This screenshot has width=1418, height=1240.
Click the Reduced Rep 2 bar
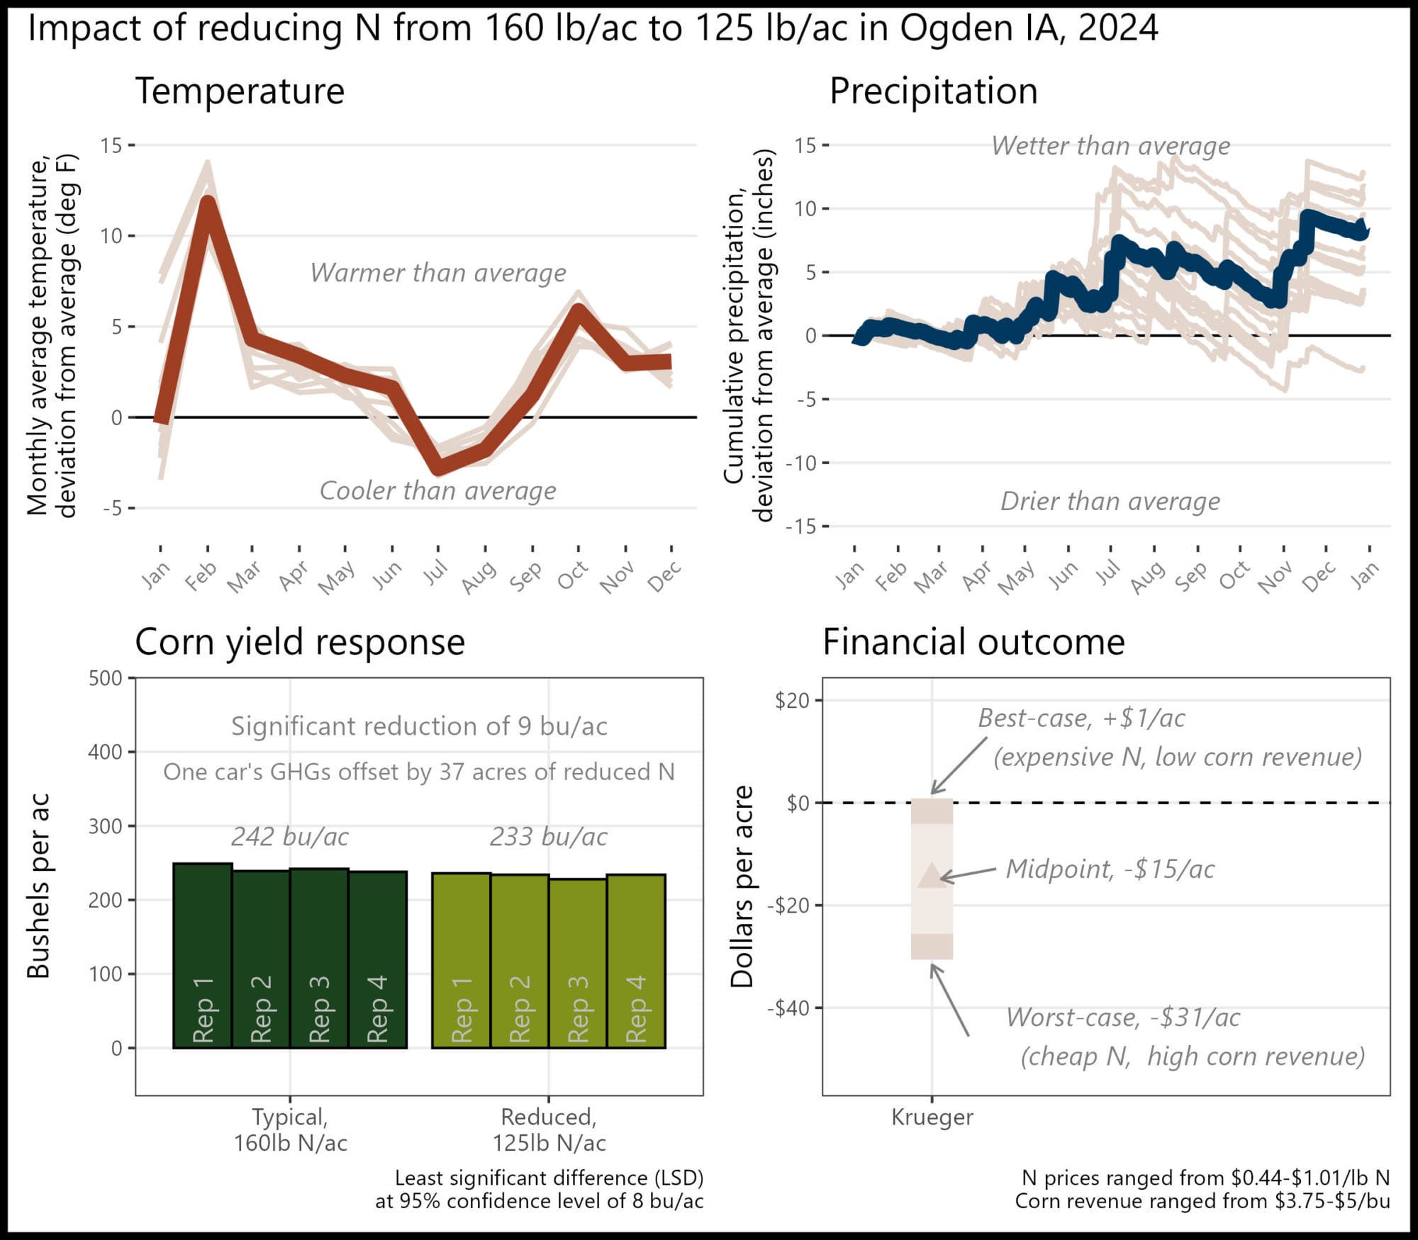click(x=520, y=962)
